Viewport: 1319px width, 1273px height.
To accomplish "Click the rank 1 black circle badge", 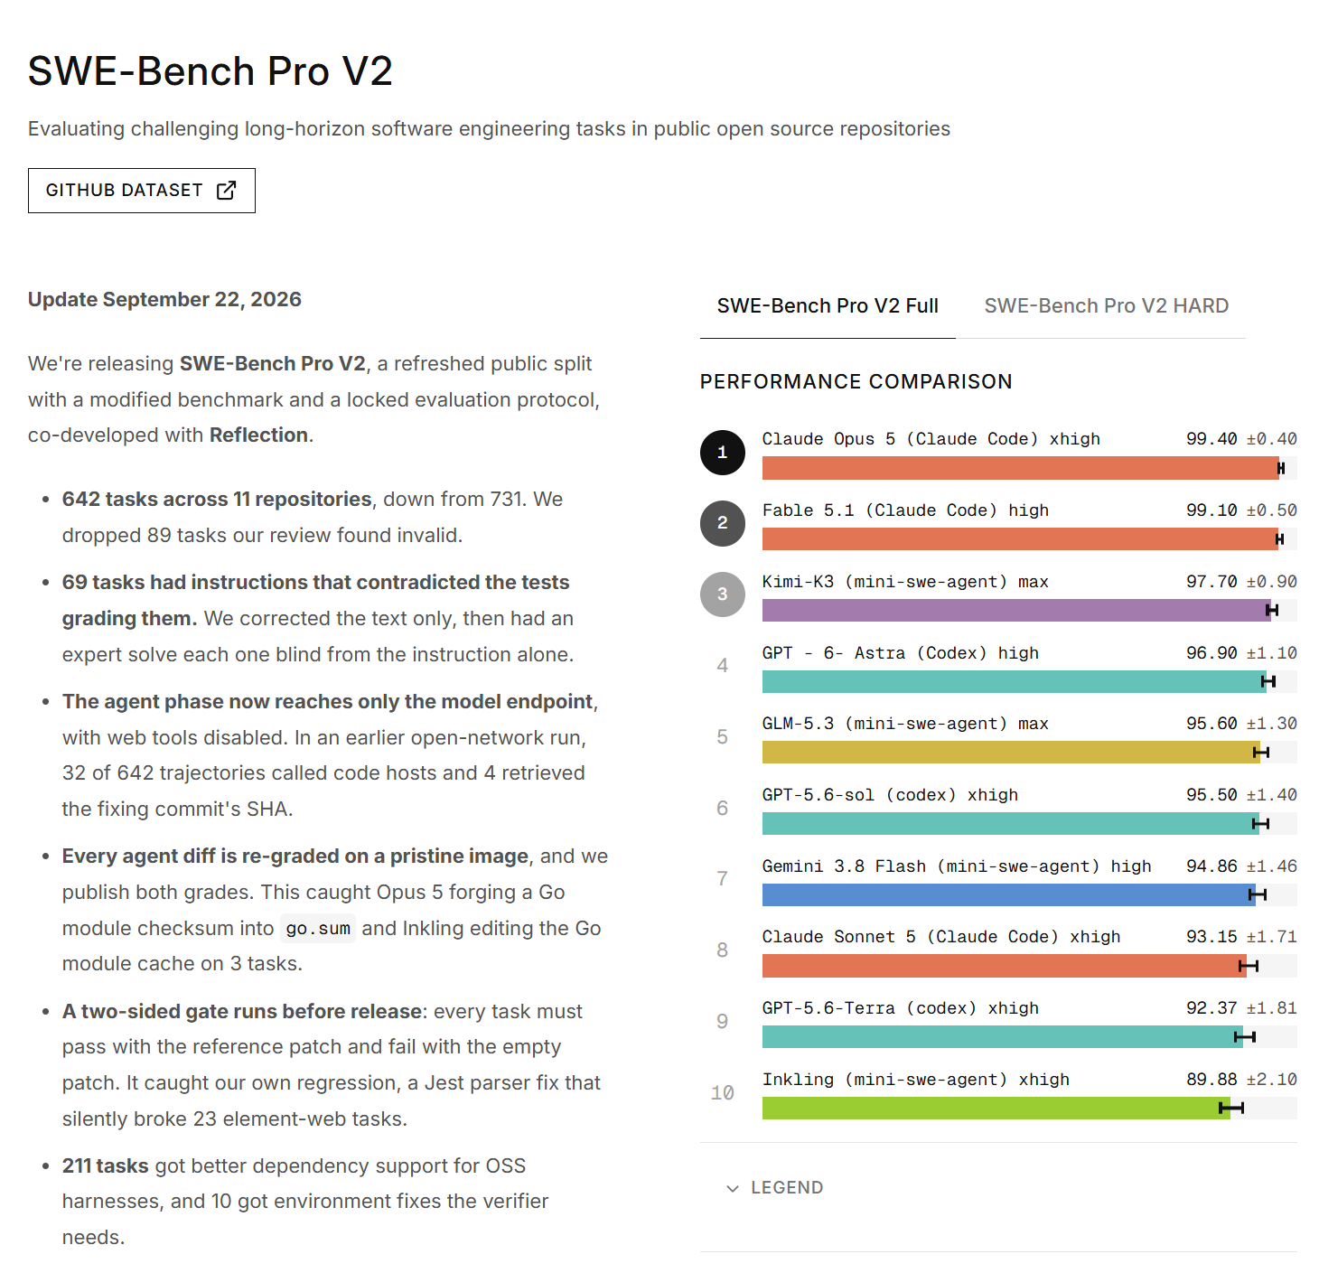I will (722, 453).
